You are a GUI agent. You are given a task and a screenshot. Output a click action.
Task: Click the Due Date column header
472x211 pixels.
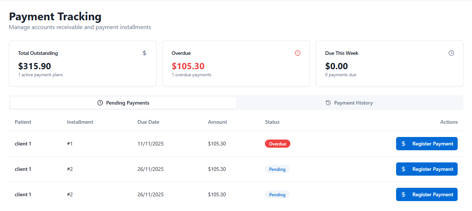[x=148, y=122]
